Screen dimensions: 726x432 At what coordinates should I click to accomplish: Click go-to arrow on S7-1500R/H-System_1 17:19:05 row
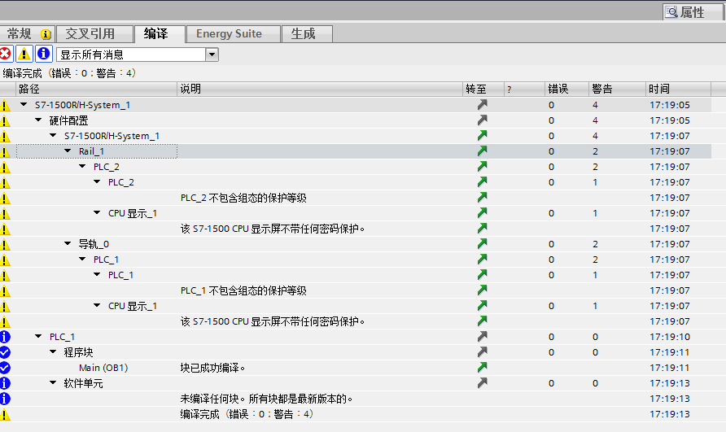[x=483, y=105]
